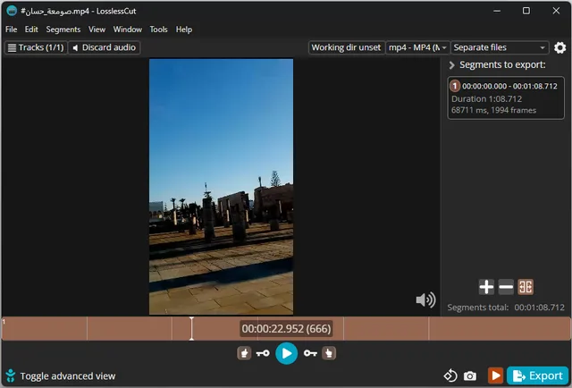Open the Segments menu

tap(63, 30)
